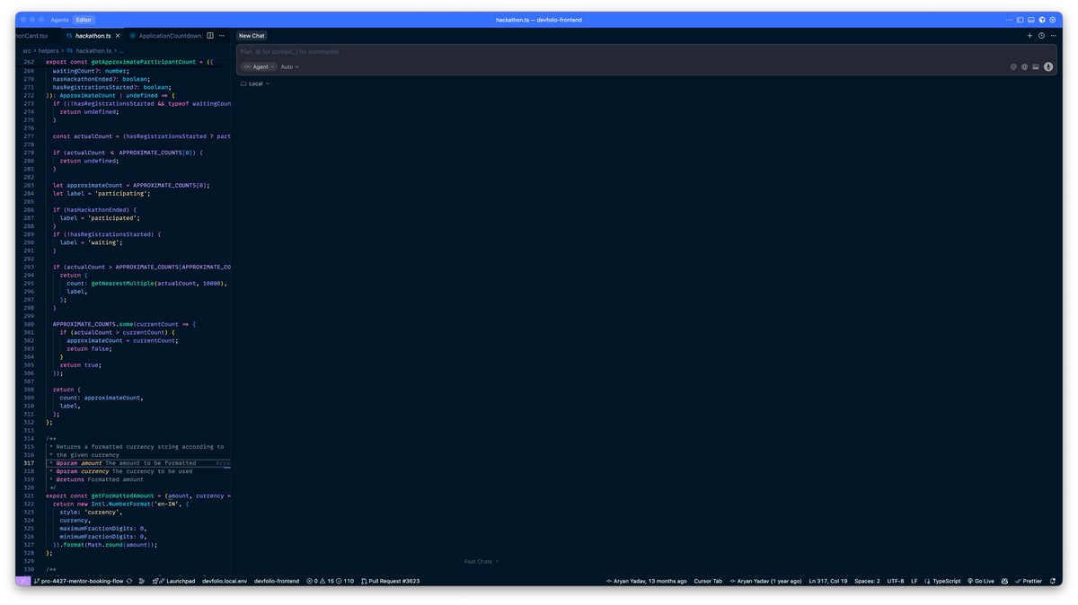Change file encoding UTF-8
Viewport: 1078px width, 605px height.
(x=896, y=581)
